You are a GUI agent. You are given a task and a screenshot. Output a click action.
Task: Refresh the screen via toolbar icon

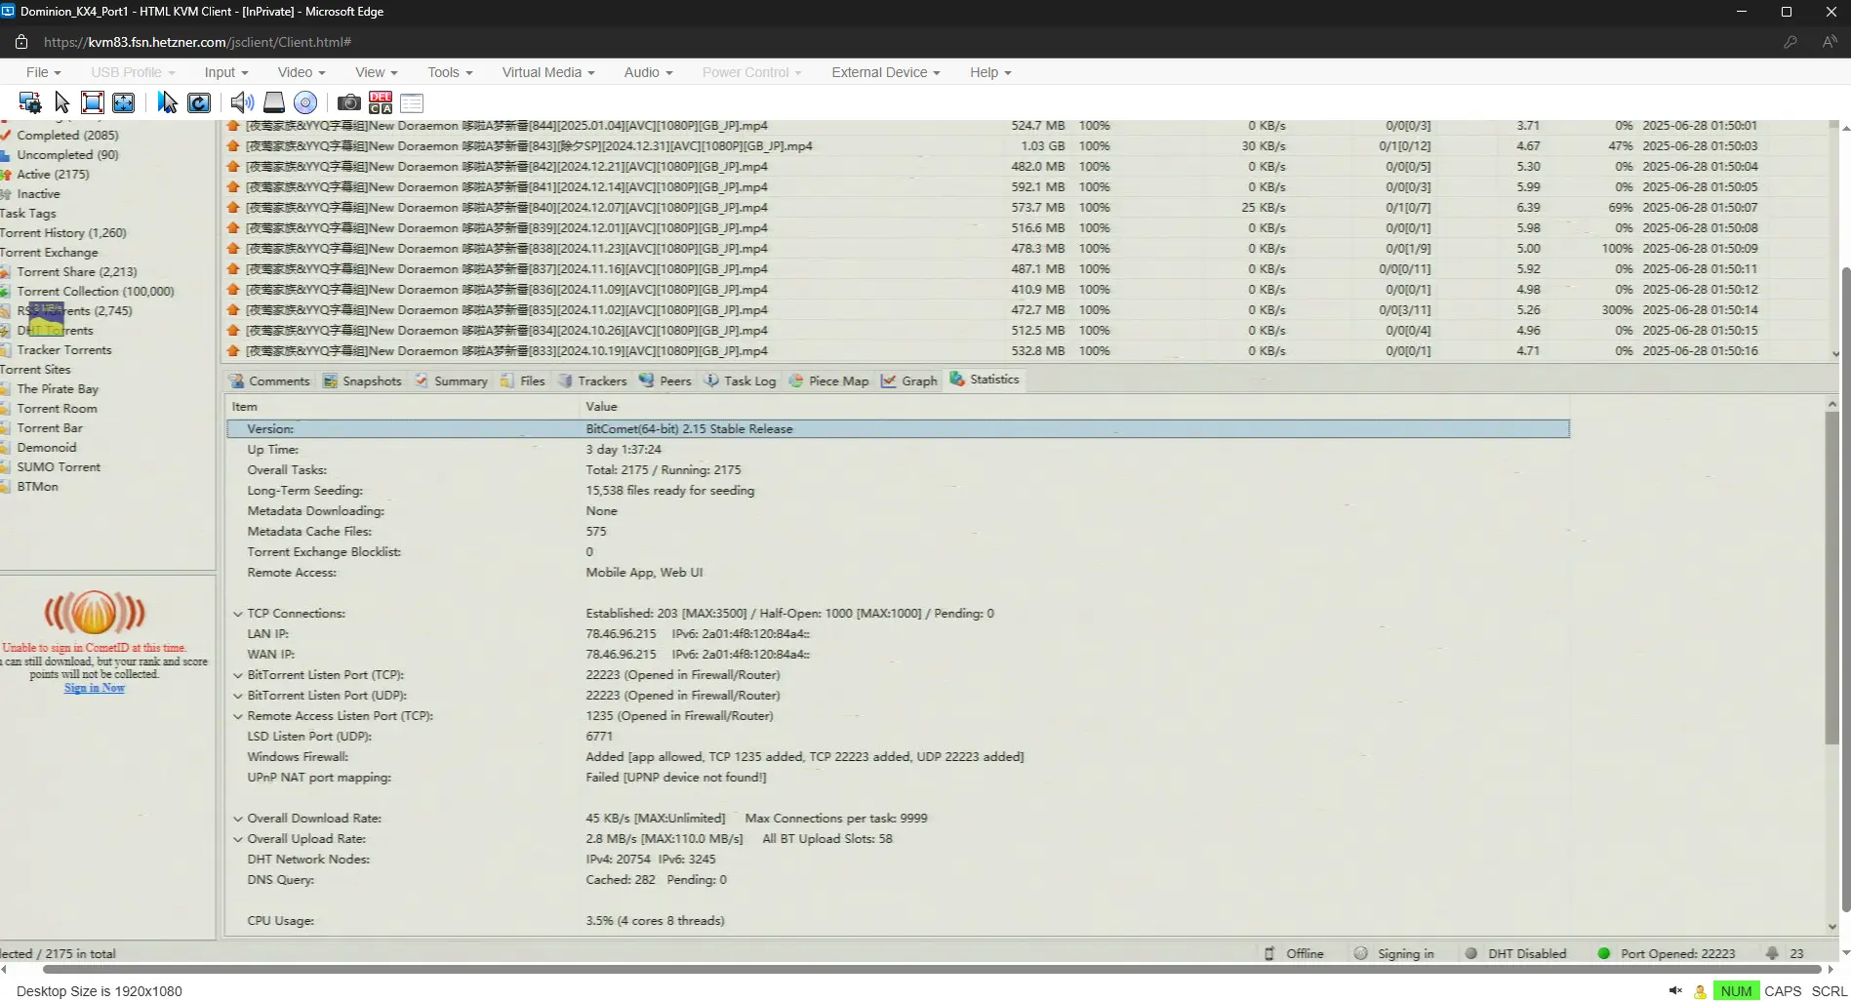point(199,102)
